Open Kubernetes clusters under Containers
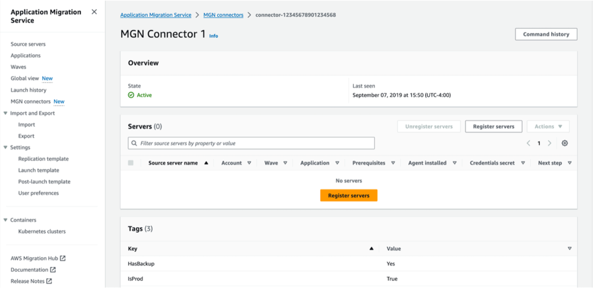The image size is (593, 288). click(42, 231)
